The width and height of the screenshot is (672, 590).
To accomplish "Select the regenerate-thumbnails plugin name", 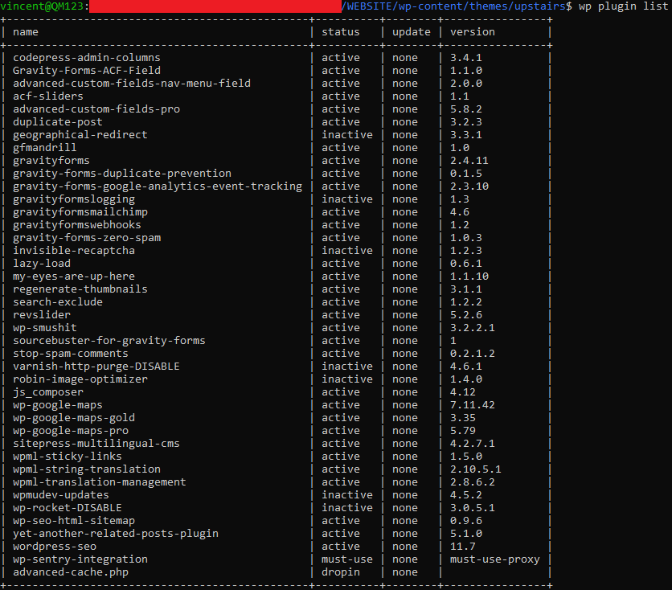I will pos(80,289).
